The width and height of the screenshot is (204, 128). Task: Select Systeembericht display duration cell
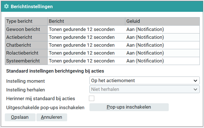tap(86, 61)
